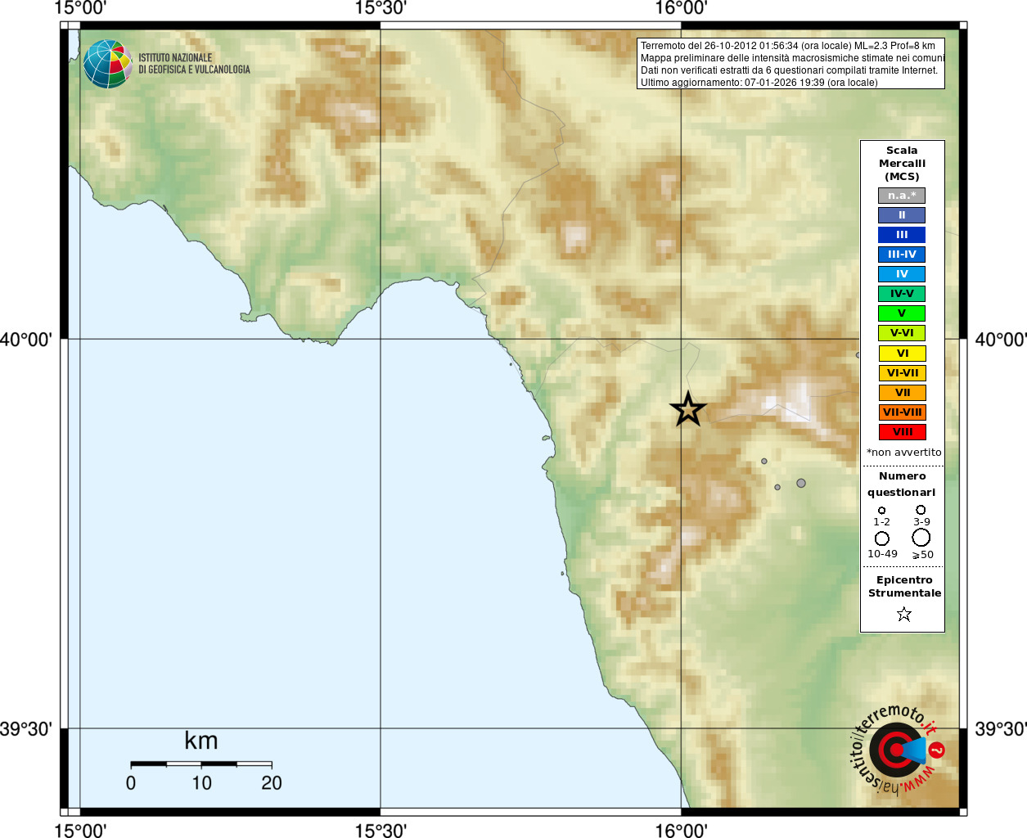This screenshot has width=1027, height=838.
Task: Select the red VIII intensity swatch
Action: pyautogui.click(x=902, y=432)
